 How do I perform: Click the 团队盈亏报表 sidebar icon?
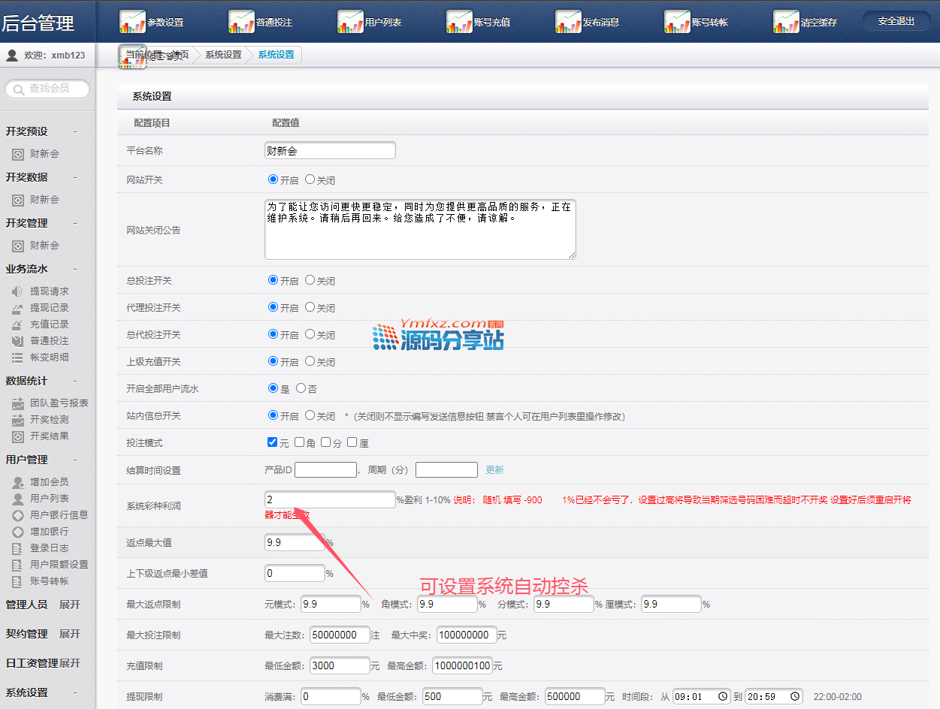(x=17, y=403)
